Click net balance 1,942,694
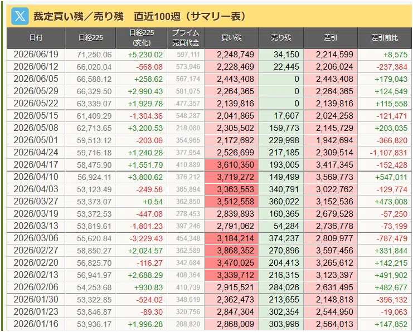The image size is (413, 332). [x=334, y=140]
